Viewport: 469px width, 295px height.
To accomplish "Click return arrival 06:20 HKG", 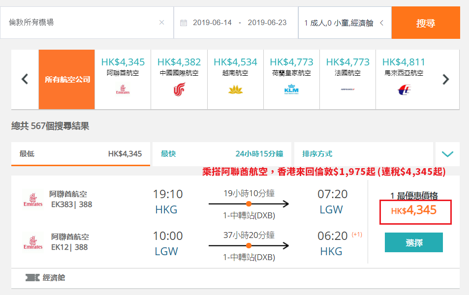I will (333, 243).
